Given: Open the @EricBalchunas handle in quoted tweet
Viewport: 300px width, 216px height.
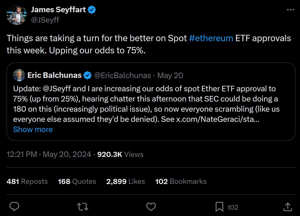Looking at the screenshot, I should [x=122, y=75].
